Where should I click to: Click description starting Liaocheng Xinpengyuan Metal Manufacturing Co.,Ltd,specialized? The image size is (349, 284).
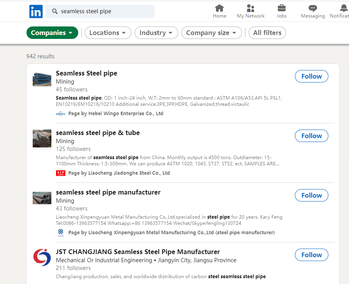[169, 220]
